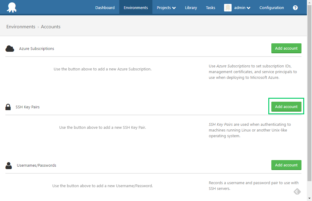Open the help question mark icon
Screen dimensions: 312x201
click(295, 8)
